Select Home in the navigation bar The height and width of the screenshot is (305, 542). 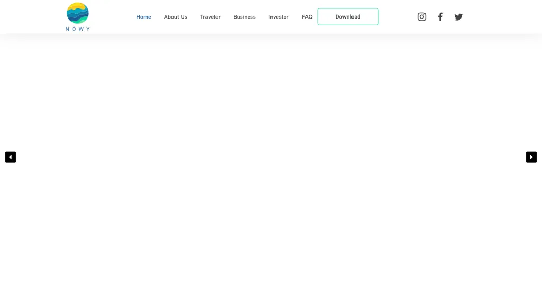click(143, 16)
